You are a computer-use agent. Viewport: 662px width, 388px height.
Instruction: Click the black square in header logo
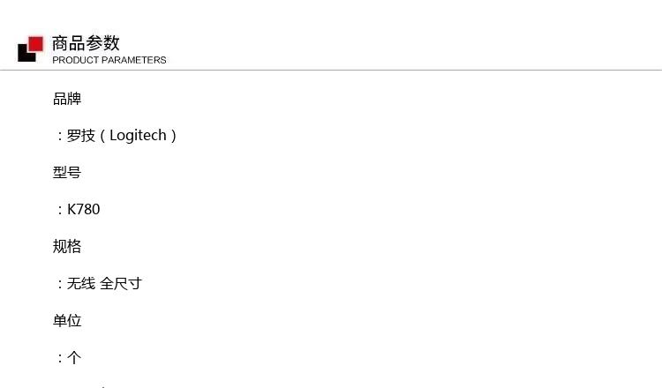pyautogui.click(x=26, y=55)
